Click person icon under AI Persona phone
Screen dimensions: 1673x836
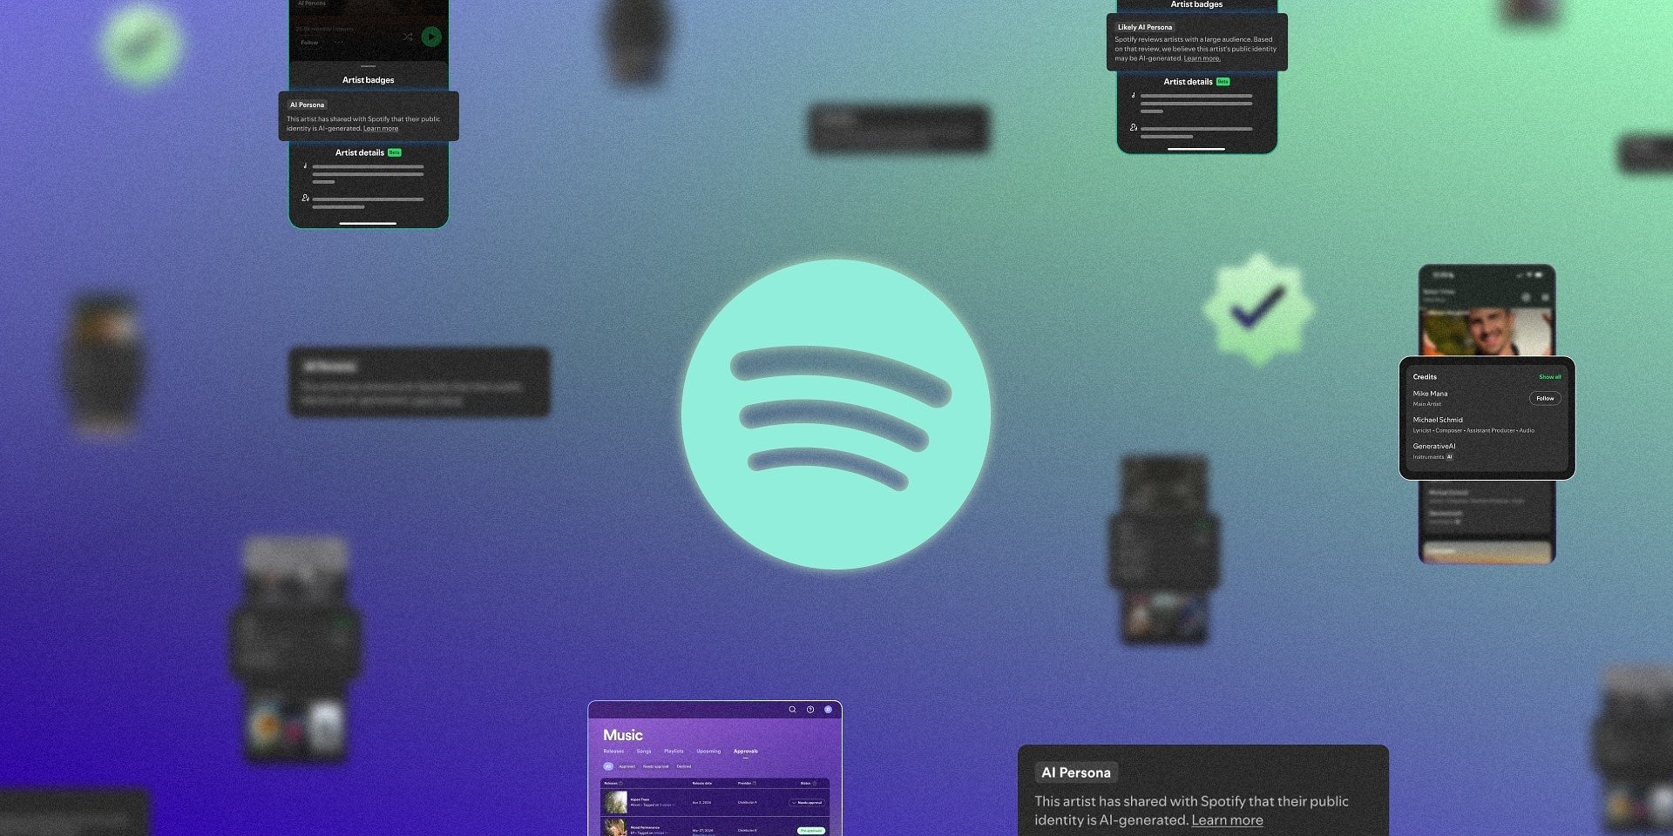click(x=305, y=198)
